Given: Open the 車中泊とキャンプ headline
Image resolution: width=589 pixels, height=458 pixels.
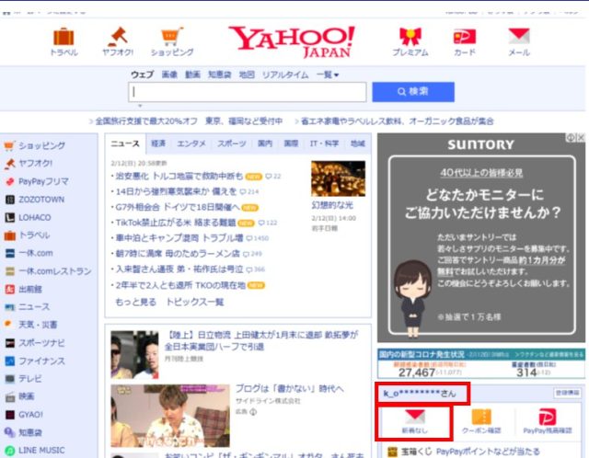Looking at the screenshot, I should coord(179,238).
